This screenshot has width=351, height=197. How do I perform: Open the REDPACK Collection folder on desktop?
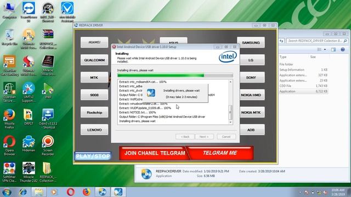47,172
